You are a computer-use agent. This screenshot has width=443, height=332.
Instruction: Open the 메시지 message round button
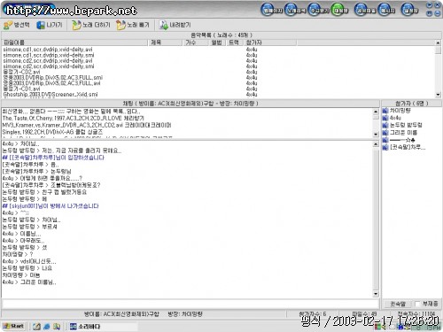pos(387,10)
